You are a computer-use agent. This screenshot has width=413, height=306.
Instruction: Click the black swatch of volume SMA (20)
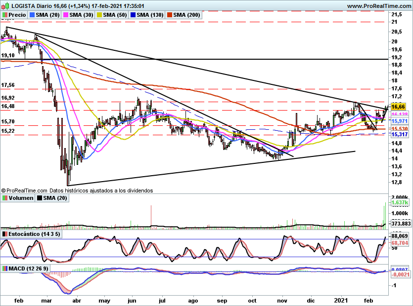click(x=40, y=198)
